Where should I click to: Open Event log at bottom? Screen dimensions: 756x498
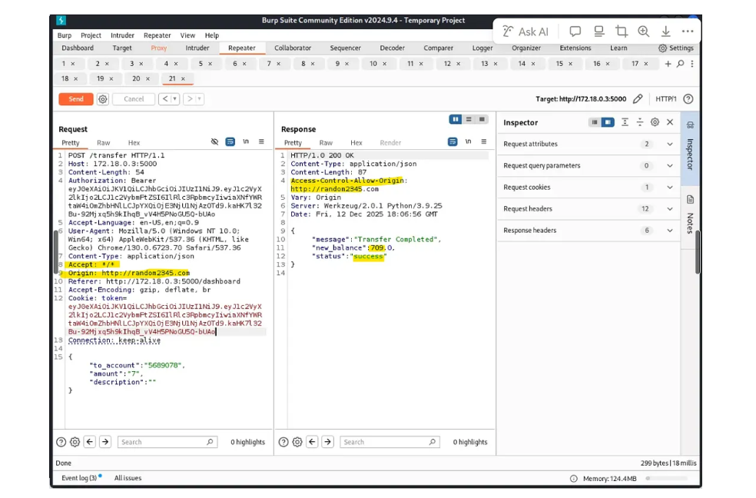click(81, 478)
